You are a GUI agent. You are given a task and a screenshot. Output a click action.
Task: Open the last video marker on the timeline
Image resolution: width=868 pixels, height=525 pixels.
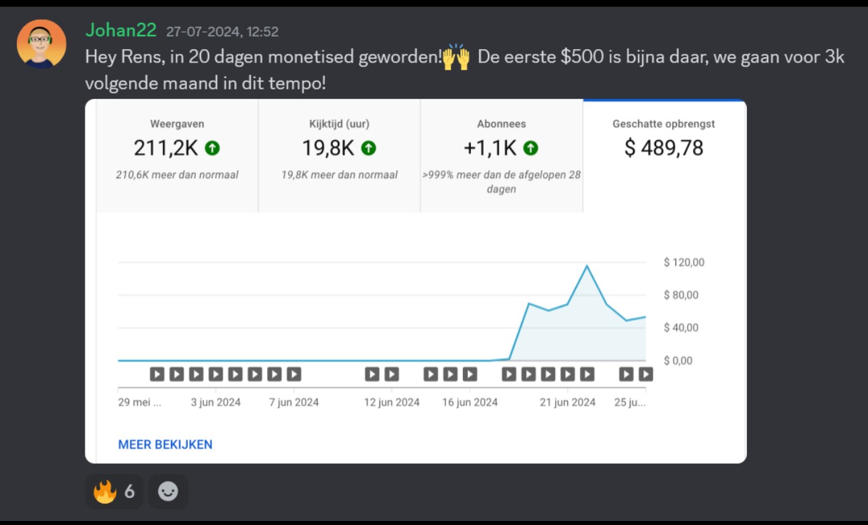coord(645,374)
